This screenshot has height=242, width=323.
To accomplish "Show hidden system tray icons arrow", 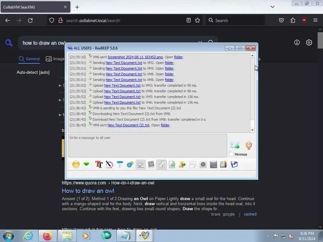I will point(268,236).
